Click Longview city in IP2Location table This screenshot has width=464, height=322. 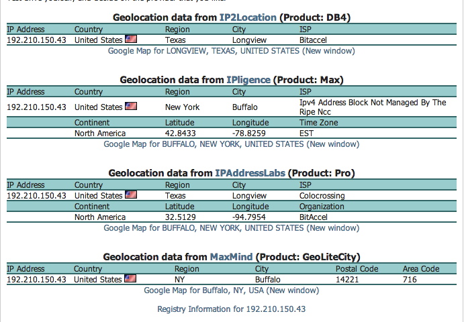point(250,40)
